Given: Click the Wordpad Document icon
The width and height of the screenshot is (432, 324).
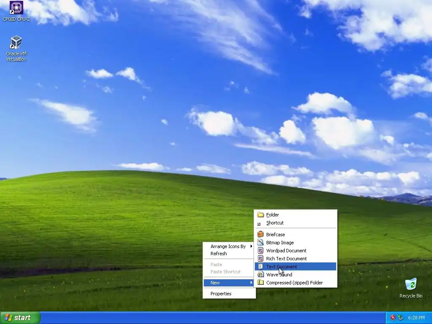Looking at the screenshot, I should (260, 251).
